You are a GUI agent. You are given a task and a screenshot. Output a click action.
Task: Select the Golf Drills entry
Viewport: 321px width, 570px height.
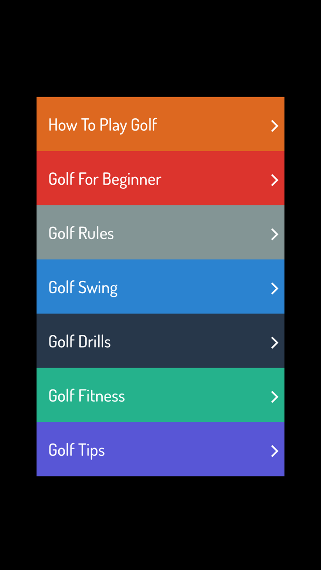pyautogui.click(x=160, y=341)
